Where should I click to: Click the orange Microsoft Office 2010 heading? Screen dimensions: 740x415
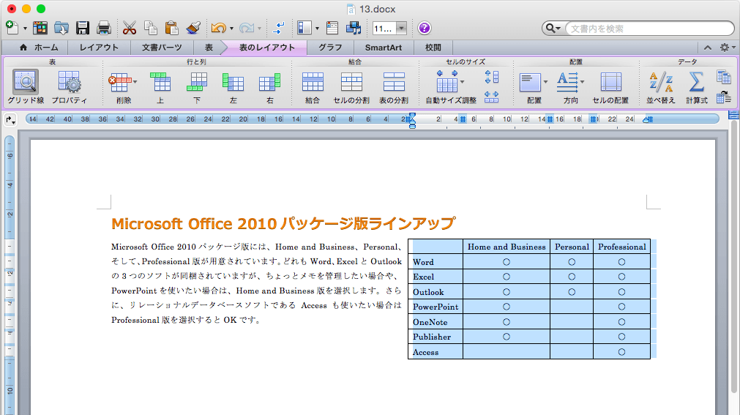[x=284, y=223]
